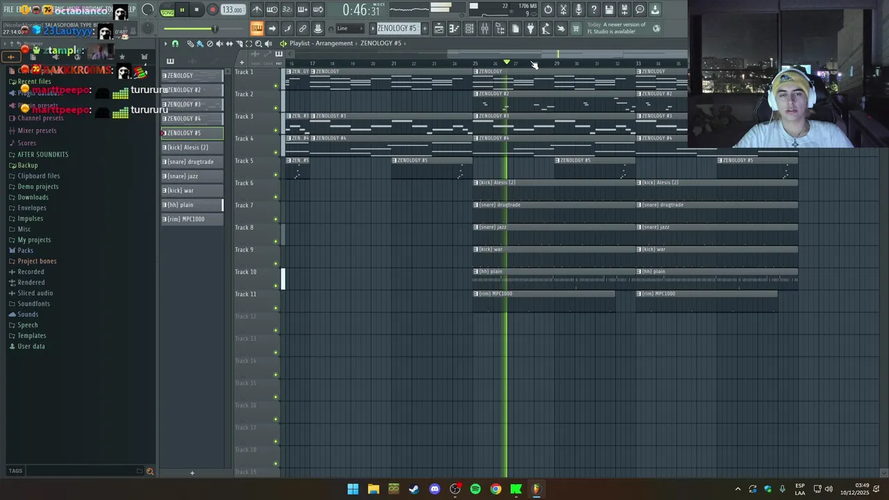Toggle loop recording
Image resolution: width=889 pixels, height=500 pixels.
click(x=318, y=10)
